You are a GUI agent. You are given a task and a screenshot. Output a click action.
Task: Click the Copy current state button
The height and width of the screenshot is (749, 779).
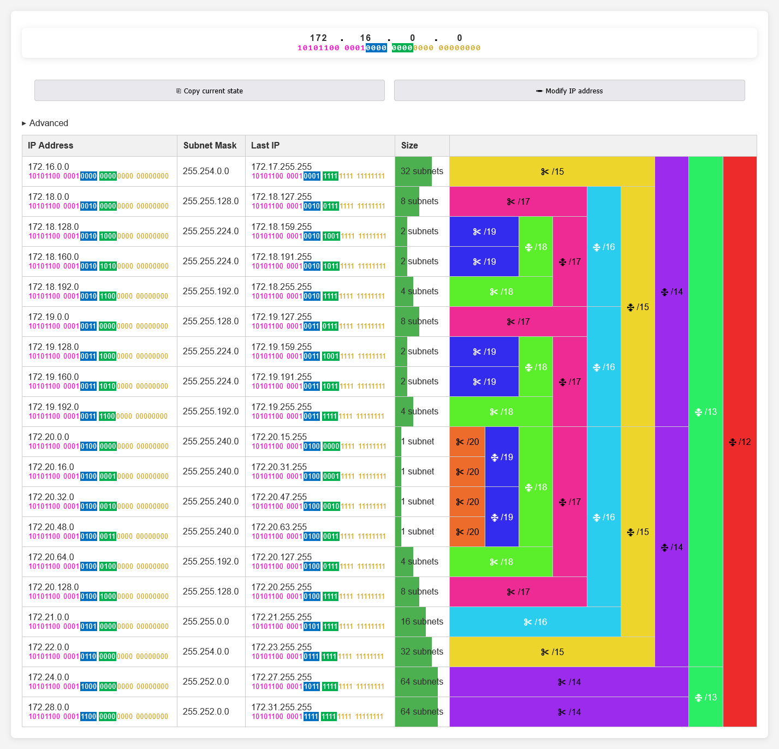click(x=209, y=91)
